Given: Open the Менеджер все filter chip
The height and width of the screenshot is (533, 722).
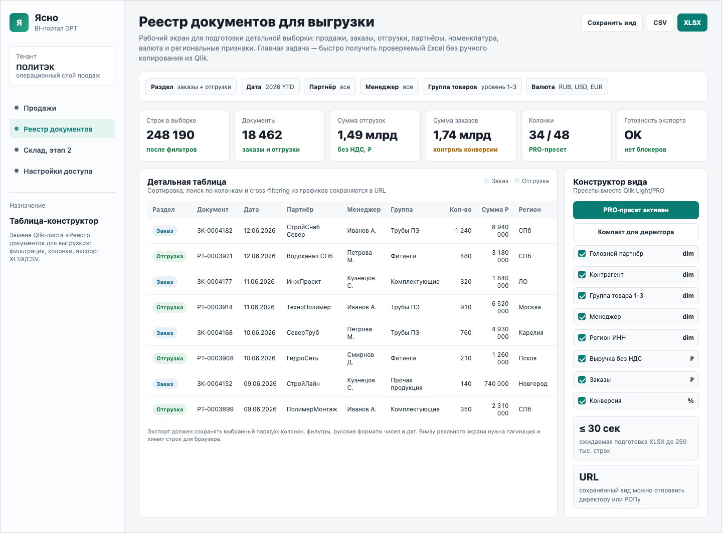Looking at the screenshot, I should tap(389, 87).
